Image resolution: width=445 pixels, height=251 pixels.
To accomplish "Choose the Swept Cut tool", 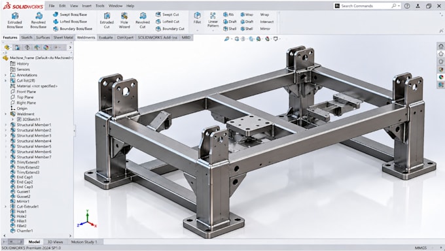I will click(x=168, y=14).
